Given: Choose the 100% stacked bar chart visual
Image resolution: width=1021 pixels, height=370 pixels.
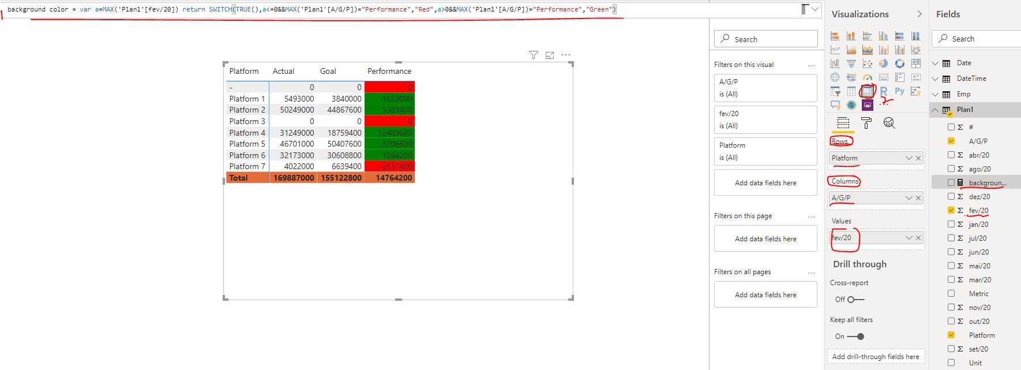Looking at the screenshot, I should pos(900,36).
